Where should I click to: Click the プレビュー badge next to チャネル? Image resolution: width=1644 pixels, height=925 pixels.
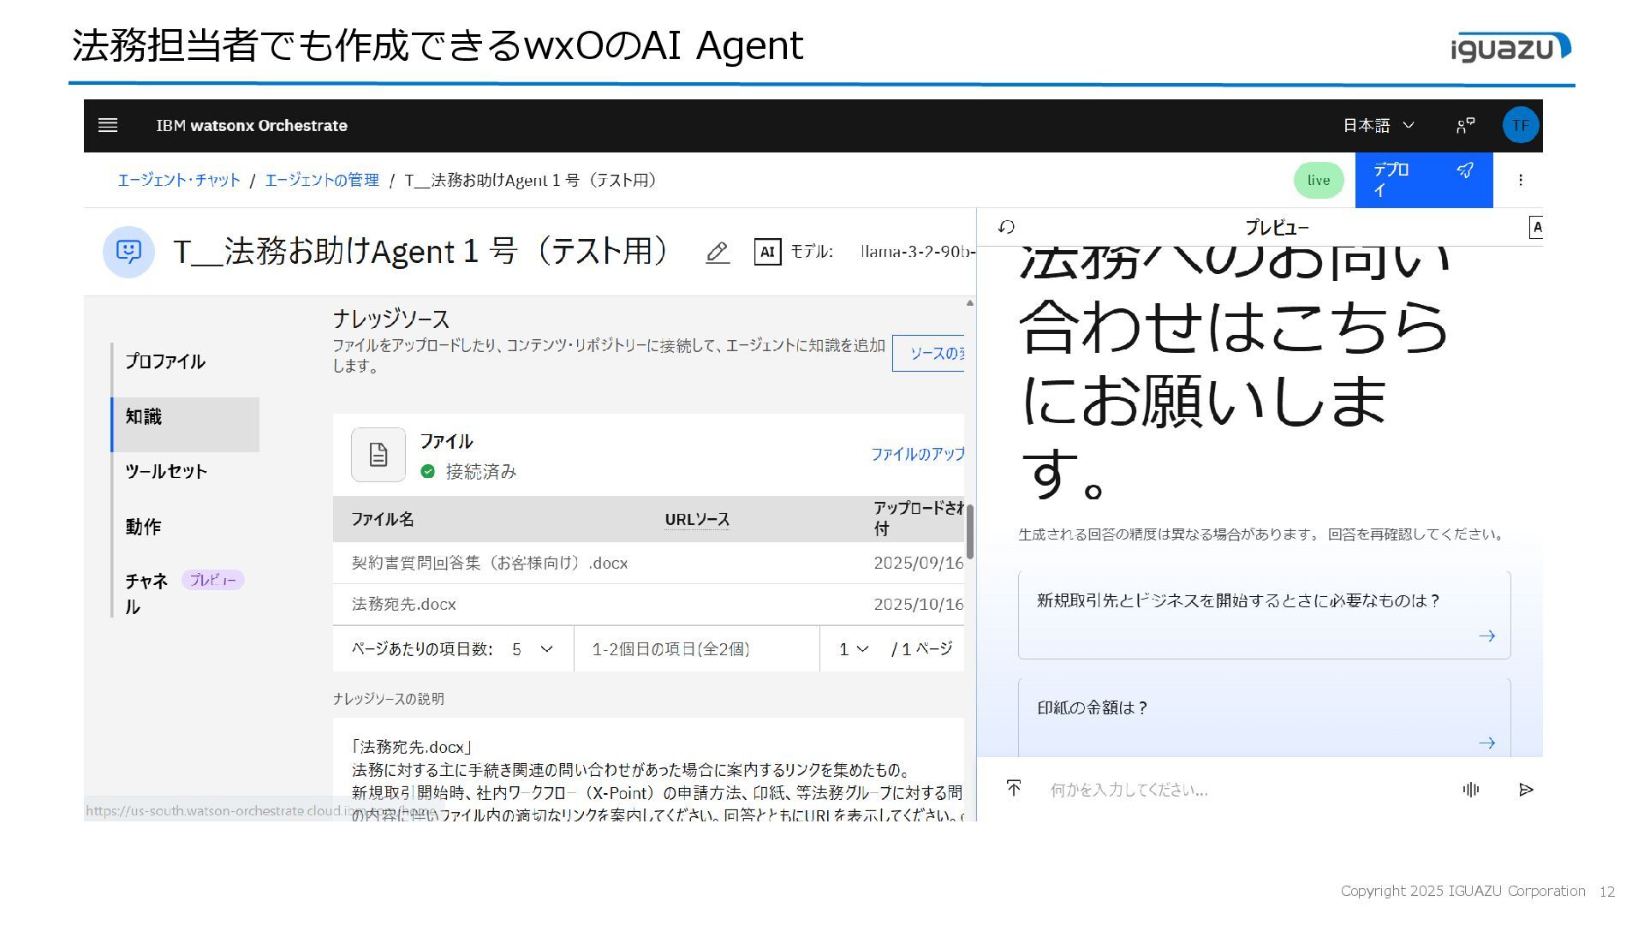point(213,580)
